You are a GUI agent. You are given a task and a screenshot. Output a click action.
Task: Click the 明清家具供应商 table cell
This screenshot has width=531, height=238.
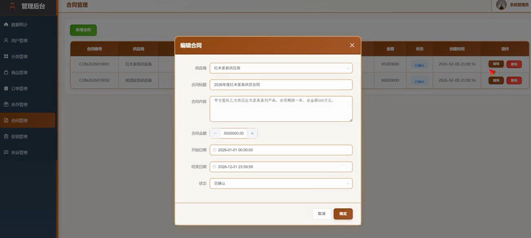[x=138, y=80]
